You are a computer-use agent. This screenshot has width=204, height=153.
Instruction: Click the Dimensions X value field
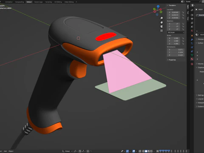click(176, 50)
